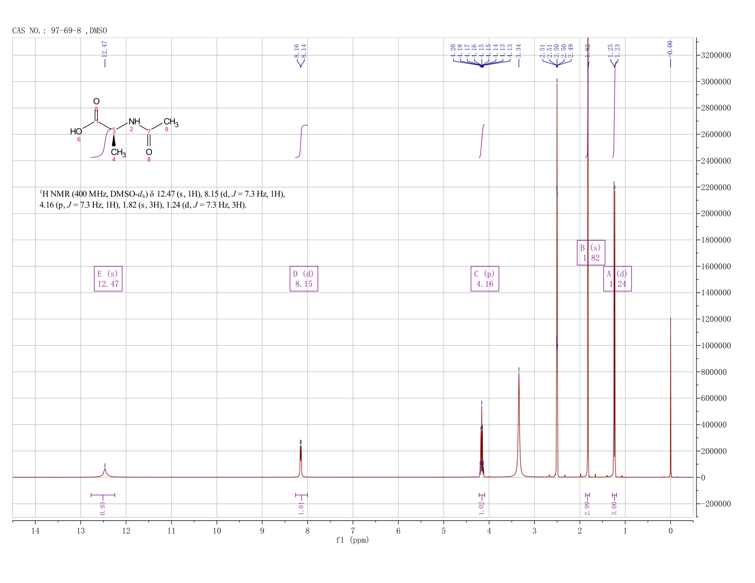Click the 10 tick on ppm axis
Viewport: 755px width, 583px height.
217,530
